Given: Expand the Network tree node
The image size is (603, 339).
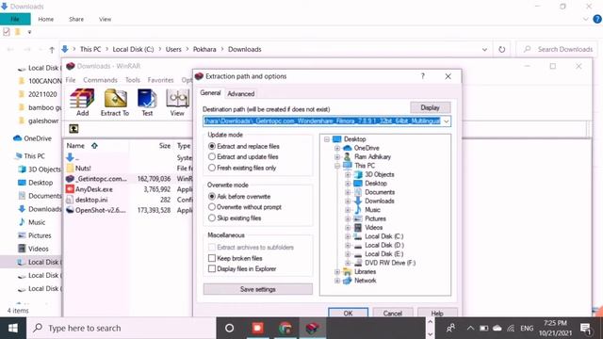Looking at the screenshot, I should click(337, 281).
